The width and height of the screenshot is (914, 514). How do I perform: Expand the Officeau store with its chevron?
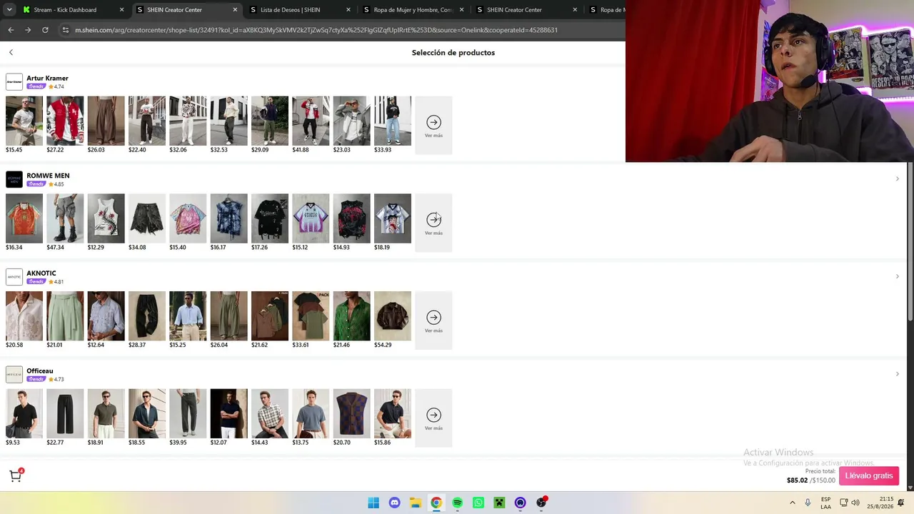[898, 374]
